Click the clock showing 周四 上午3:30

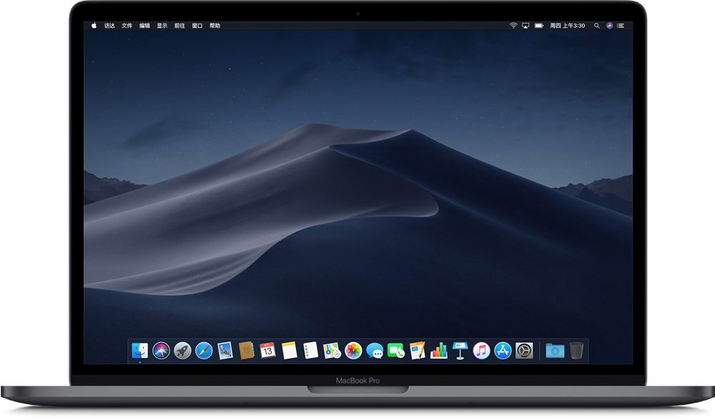pos(567,26)
